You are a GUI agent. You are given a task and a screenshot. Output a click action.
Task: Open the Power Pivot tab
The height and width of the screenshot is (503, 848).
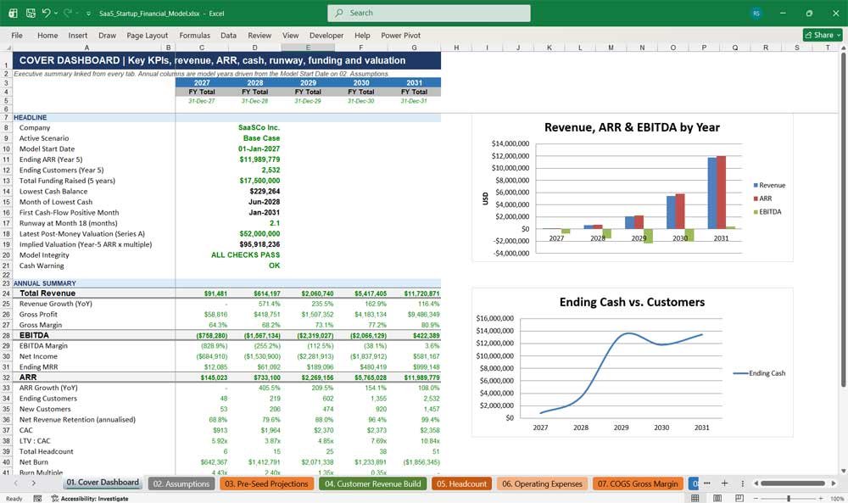[x=401, y=35]
